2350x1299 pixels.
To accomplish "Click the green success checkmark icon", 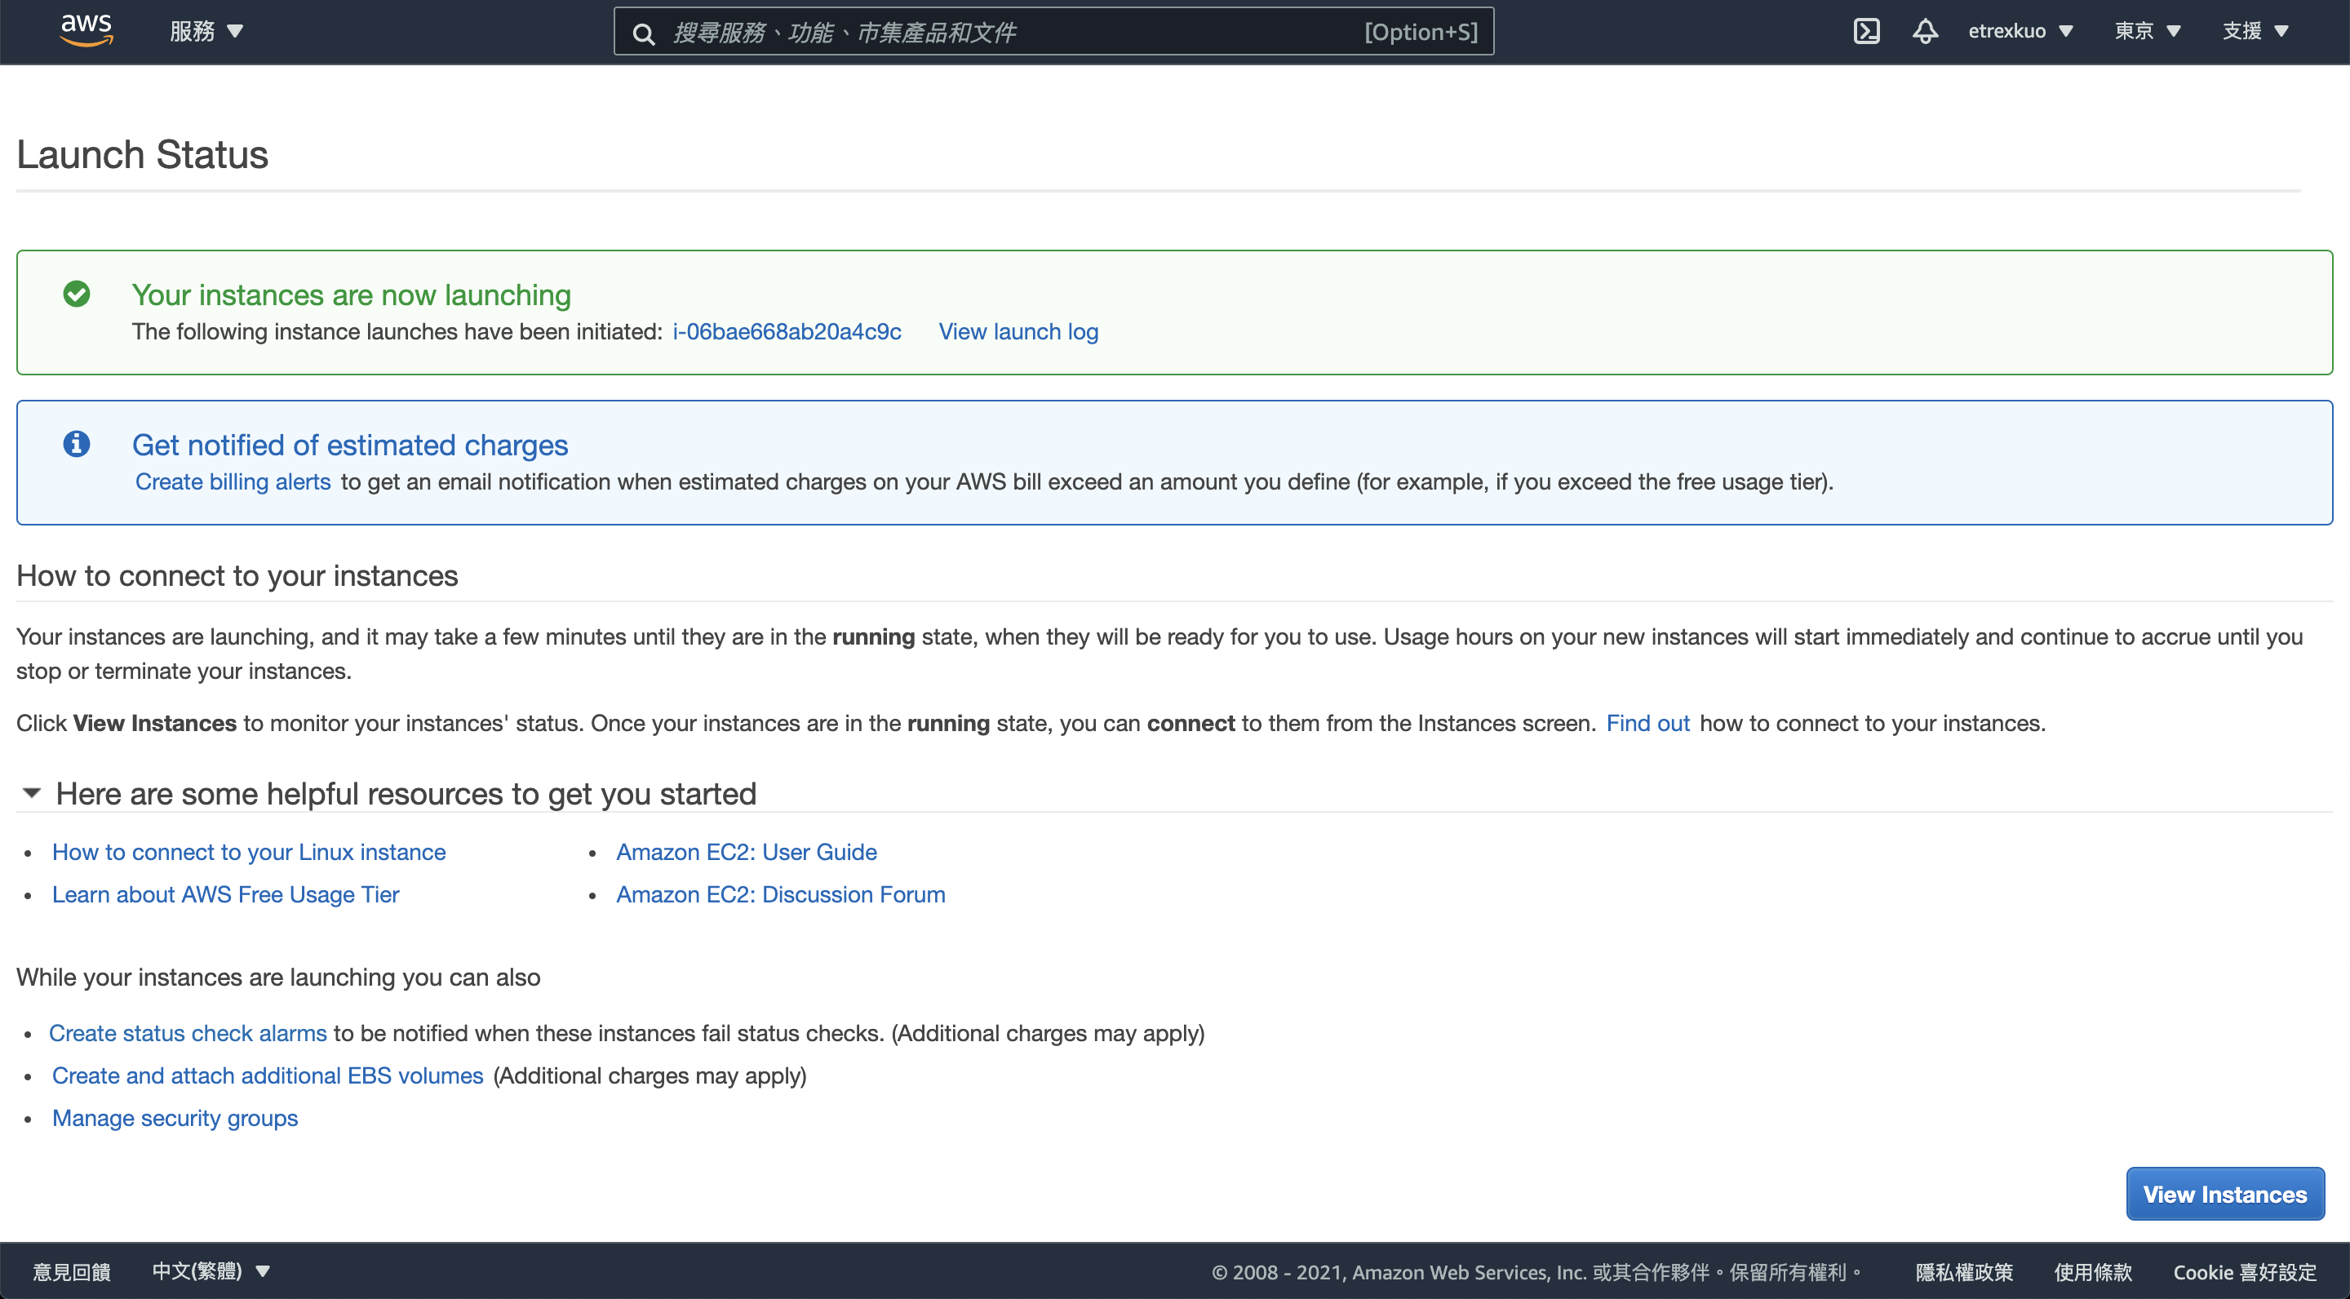I will point(77,294).
